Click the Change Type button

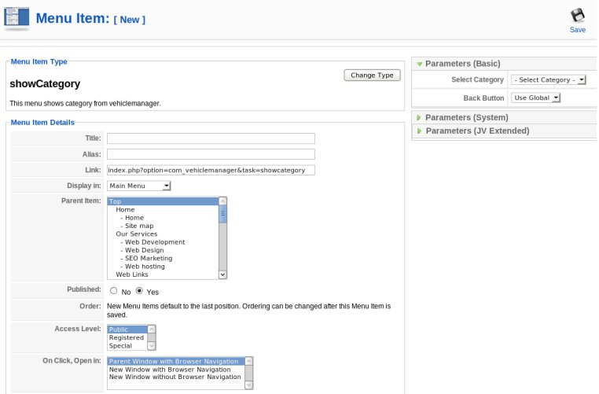click(x=372, y=75)
